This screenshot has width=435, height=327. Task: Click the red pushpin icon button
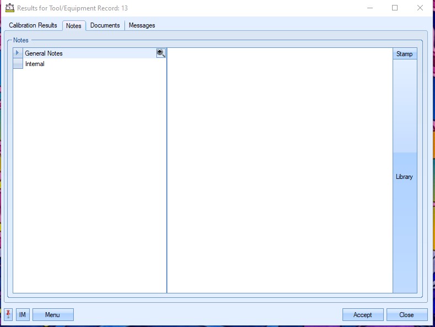(8, 314)
